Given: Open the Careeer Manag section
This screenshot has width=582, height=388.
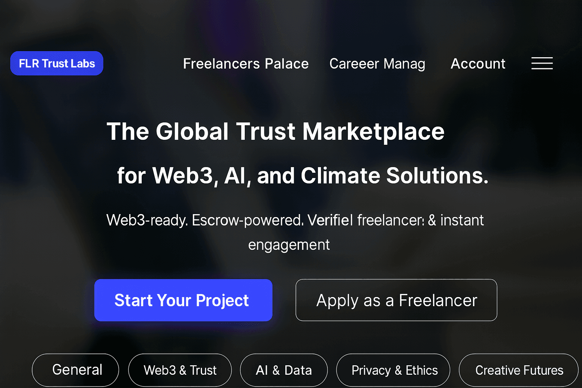Looking at the screenshot, I should click(x=377, y=64).
